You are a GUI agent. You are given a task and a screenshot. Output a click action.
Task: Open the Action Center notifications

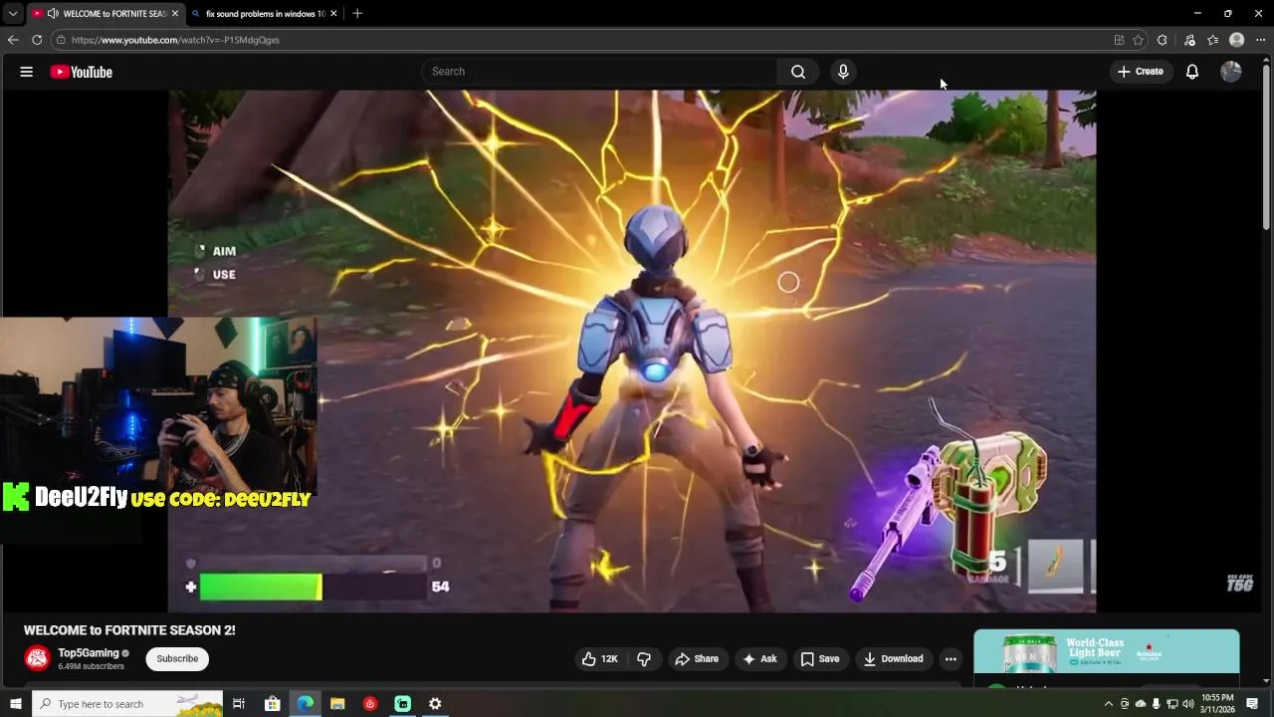click(1252, 704)
